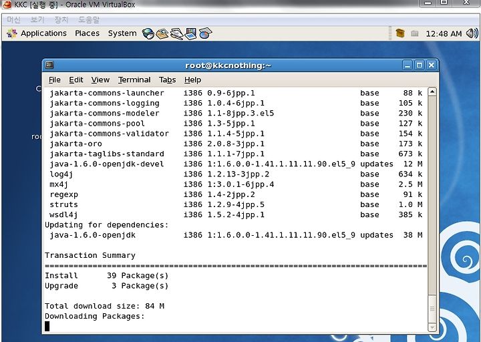Click the 12:48 AM panel clock
Image resolution: width=481 pixels, height=342 pixels.
[444, 33]
